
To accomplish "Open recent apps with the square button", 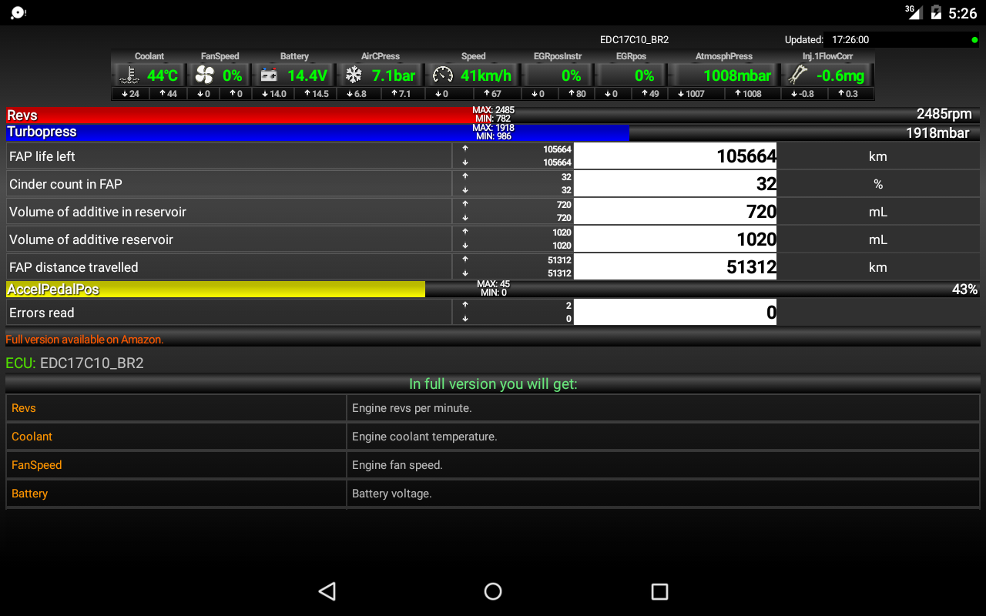I will pos(659,591).
